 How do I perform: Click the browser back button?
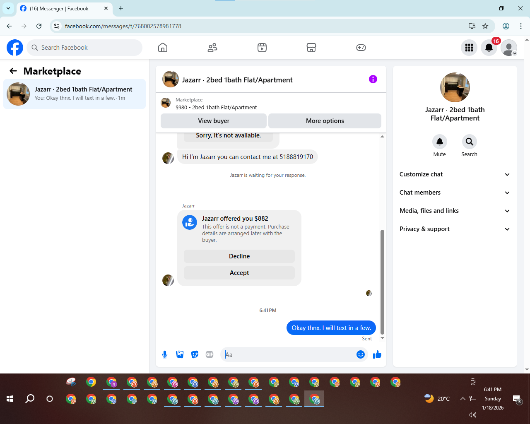[x=9, y=26]
